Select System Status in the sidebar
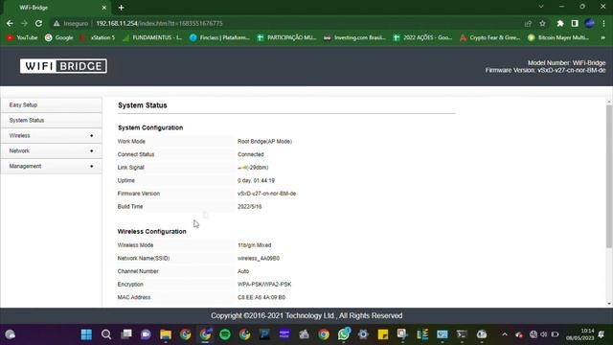Viewport: 613px width, 345px height. [x=51, y=121]
